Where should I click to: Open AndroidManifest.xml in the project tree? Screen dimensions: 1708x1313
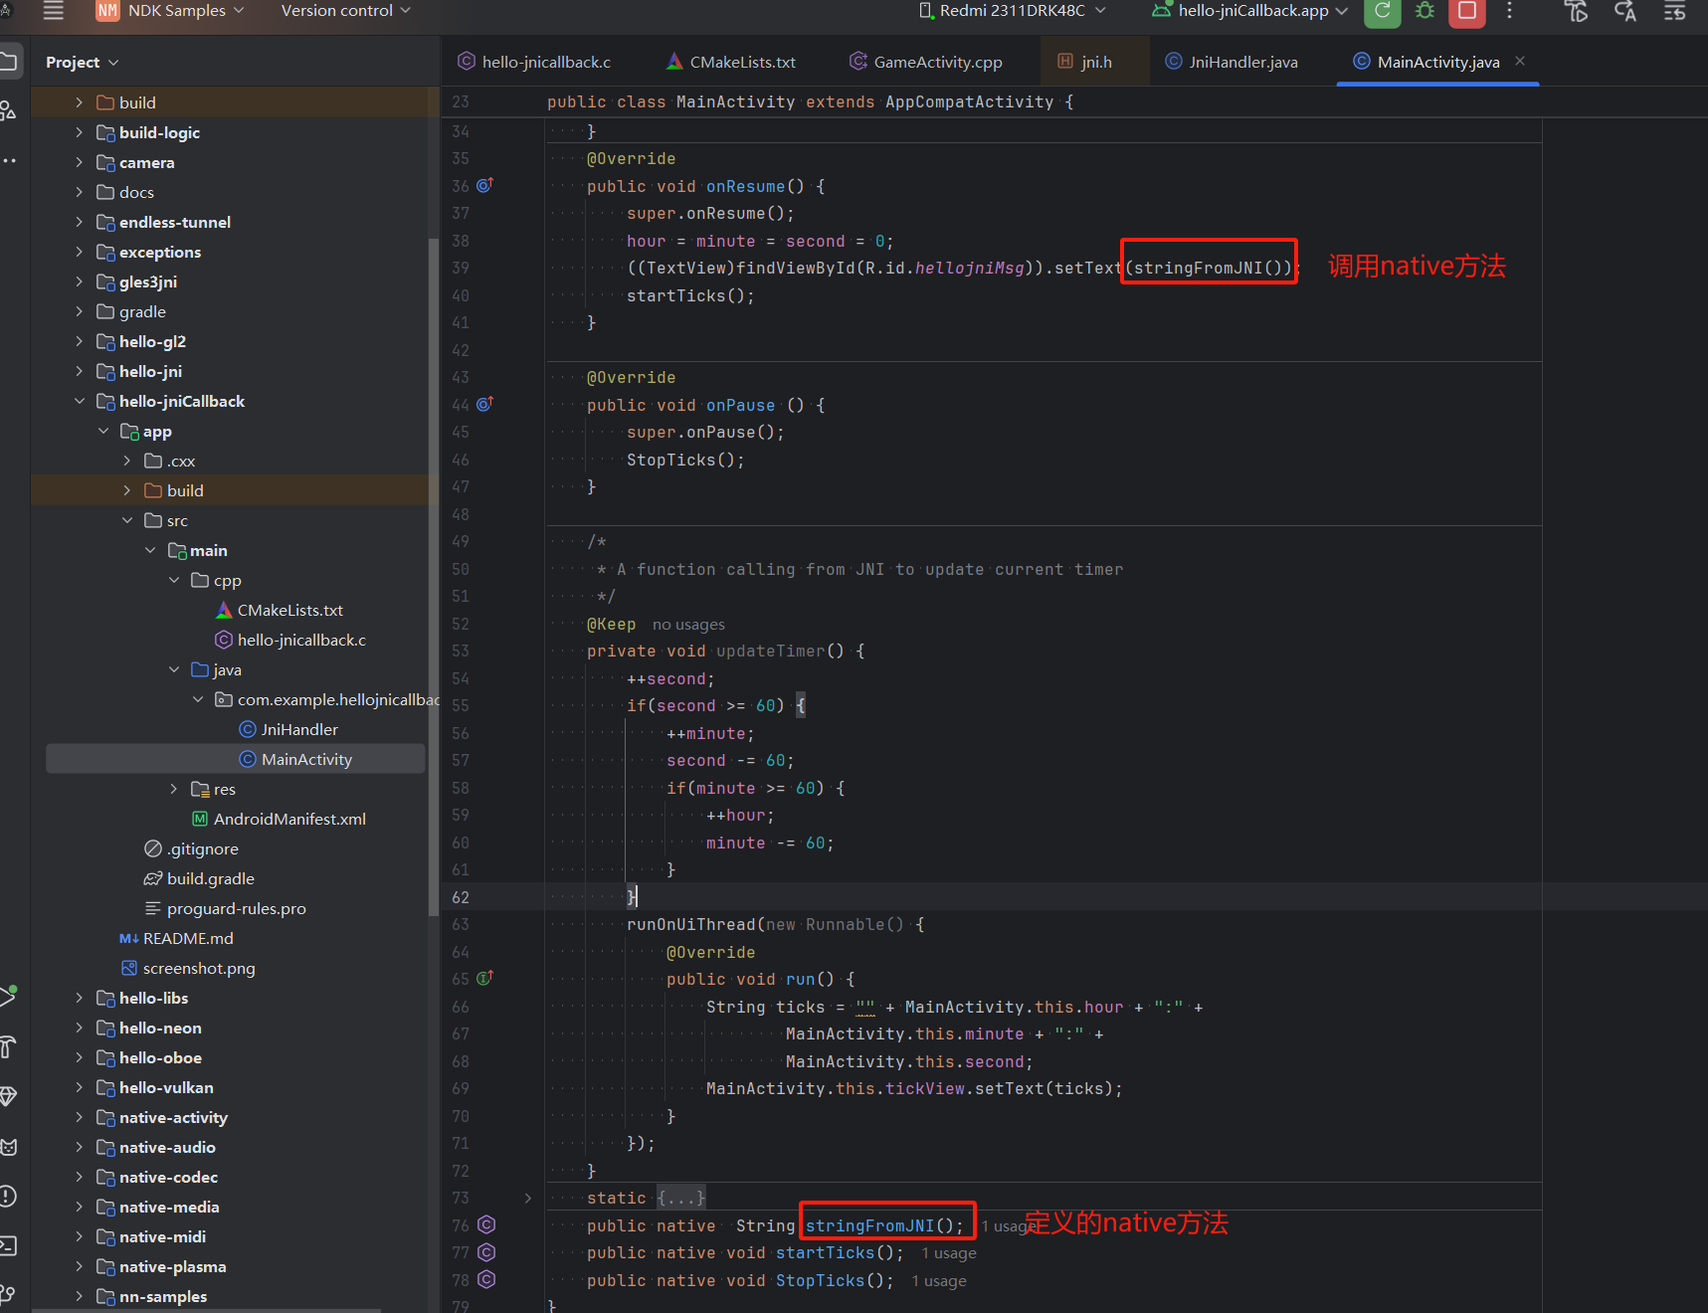[289, 819]
